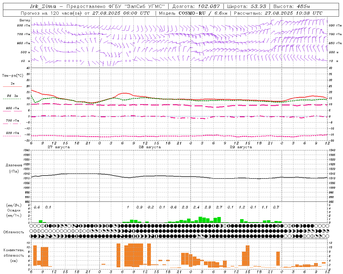This screenshot has height=274, width=343.
Task: Select the 'Долгота: 102.087' longitude text
Action: tap(196, 6)
